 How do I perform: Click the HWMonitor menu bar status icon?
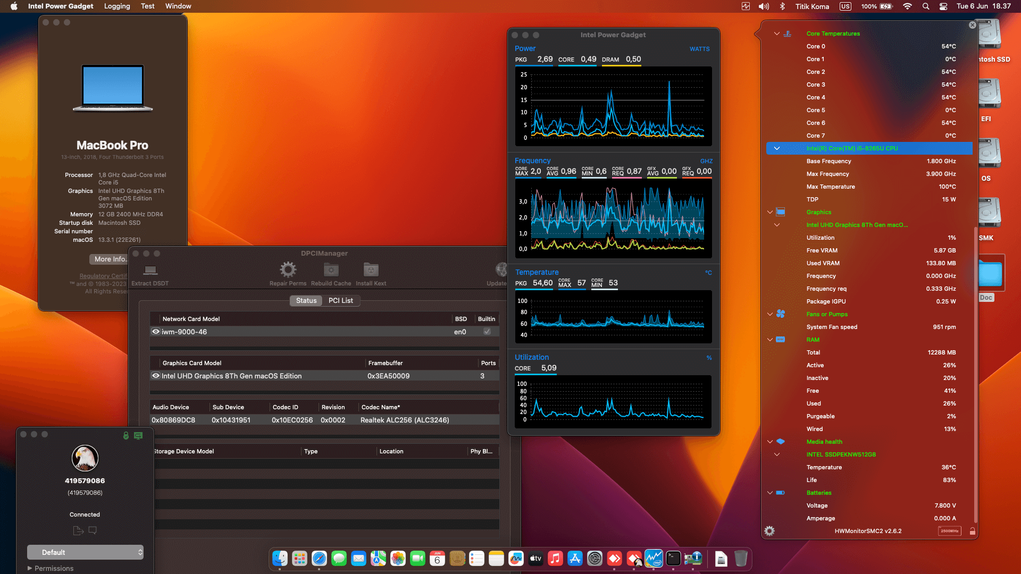tap(746, 6)
